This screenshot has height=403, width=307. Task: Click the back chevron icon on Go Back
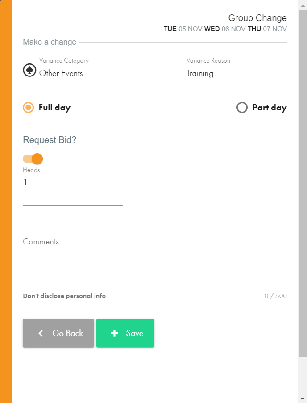point(41,333)
